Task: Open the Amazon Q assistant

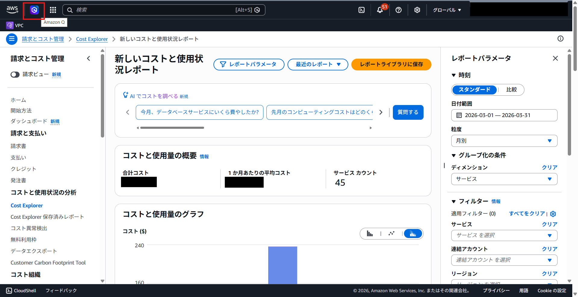Action: tap(34, 10)
